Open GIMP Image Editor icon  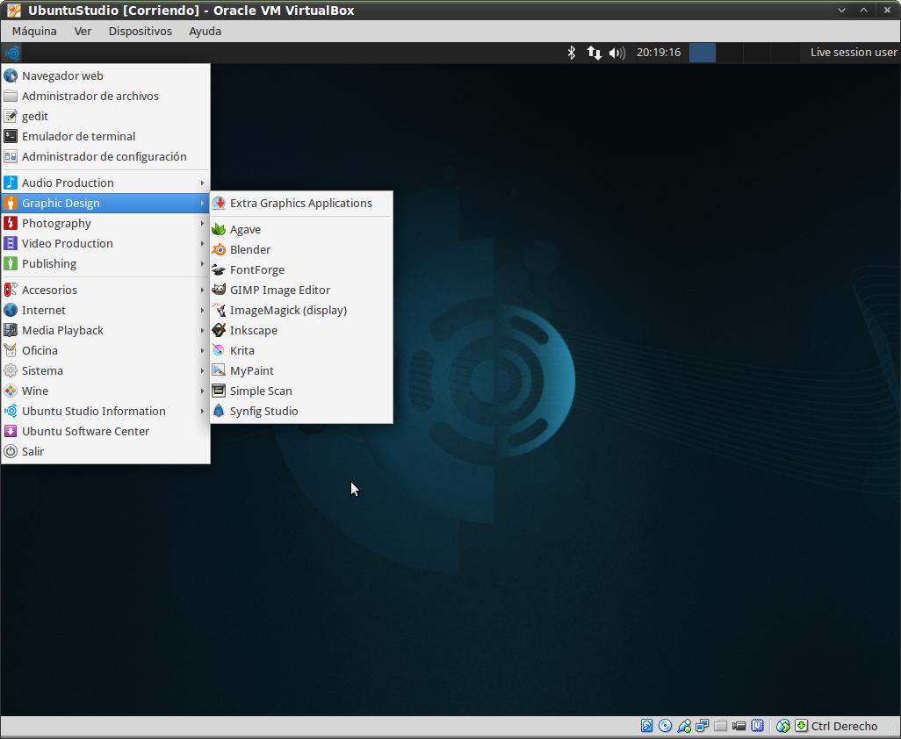point(219,290)
